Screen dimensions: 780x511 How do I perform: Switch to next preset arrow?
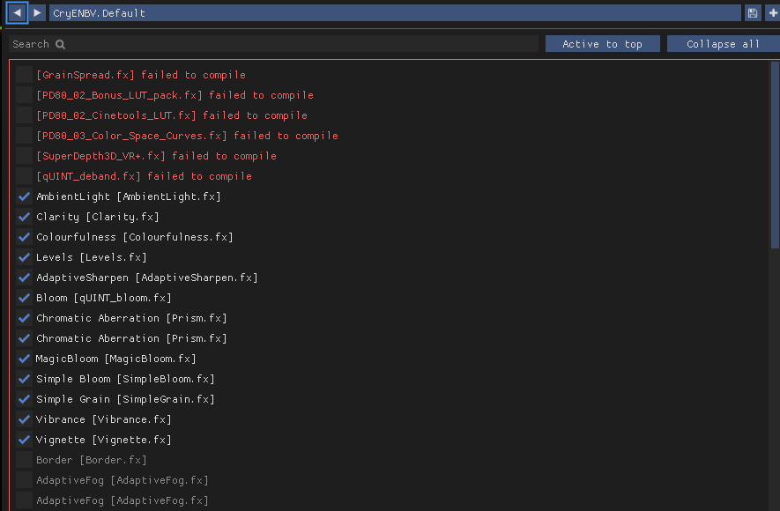coord(37,13)
